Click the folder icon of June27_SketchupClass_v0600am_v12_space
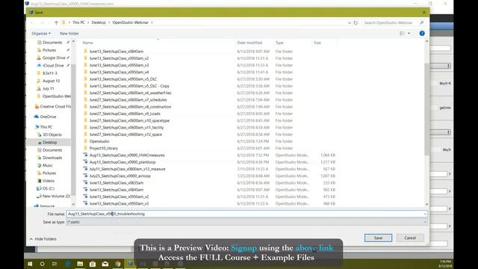 click(85, 134)
